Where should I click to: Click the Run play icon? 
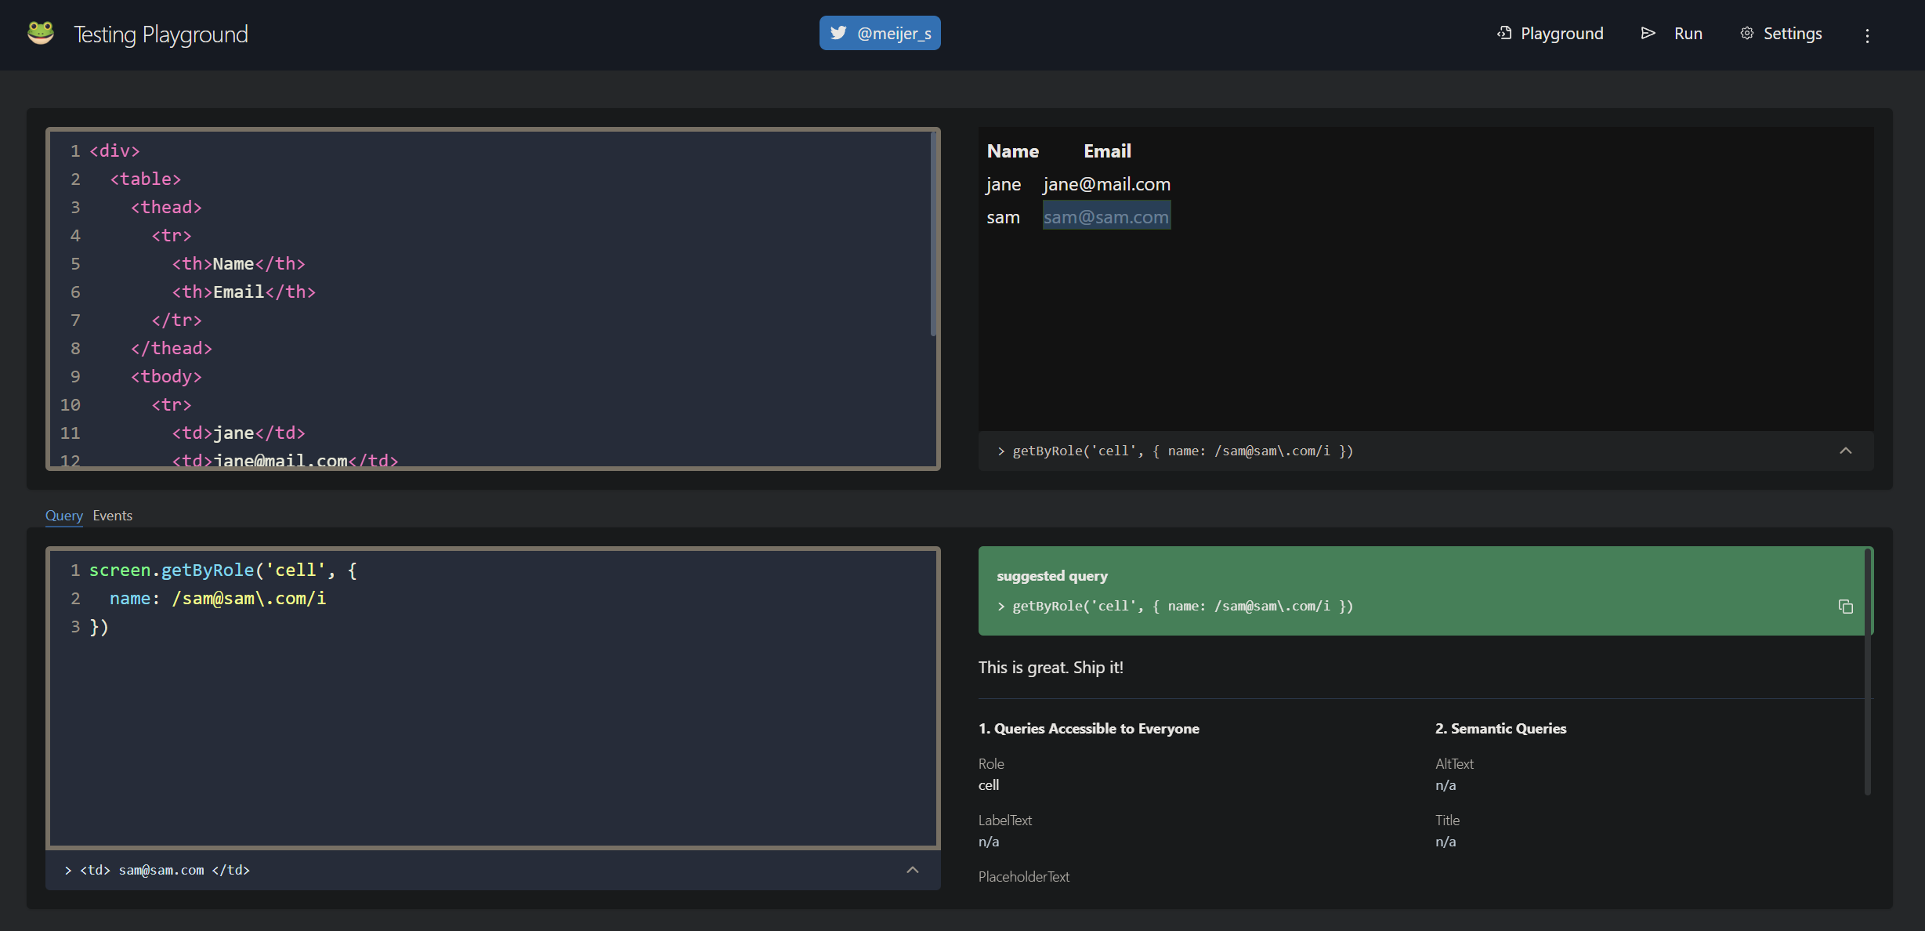tap(1648, 33)
